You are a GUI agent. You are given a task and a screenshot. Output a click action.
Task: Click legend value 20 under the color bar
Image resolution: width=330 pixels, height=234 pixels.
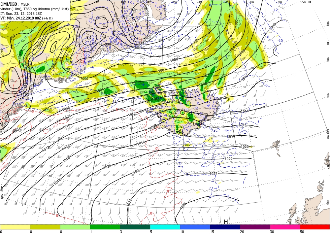tap(242, 232)
